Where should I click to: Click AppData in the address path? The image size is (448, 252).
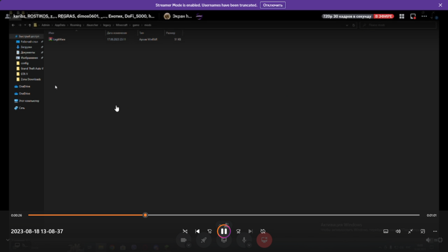[60, 25]
